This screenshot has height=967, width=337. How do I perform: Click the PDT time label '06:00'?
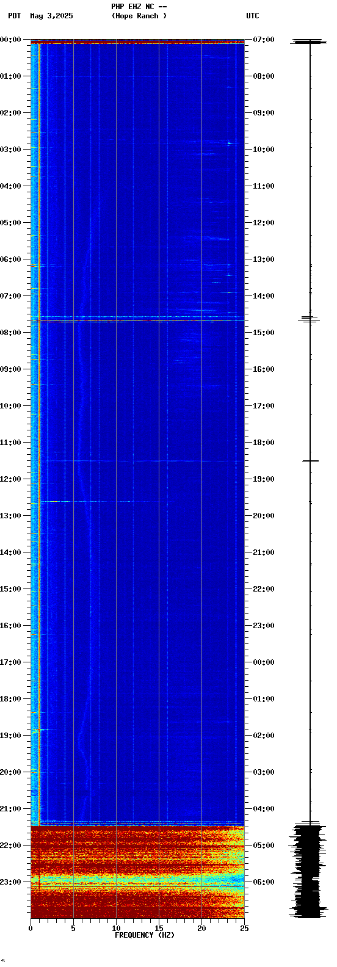pyautogui.click(x=10, y=259)
